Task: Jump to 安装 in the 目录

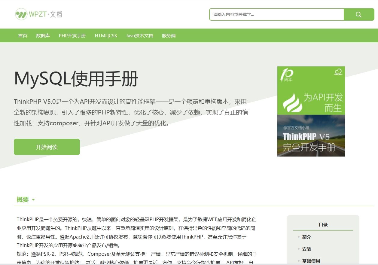Action: pyautogui.click(x=306, y=249)
